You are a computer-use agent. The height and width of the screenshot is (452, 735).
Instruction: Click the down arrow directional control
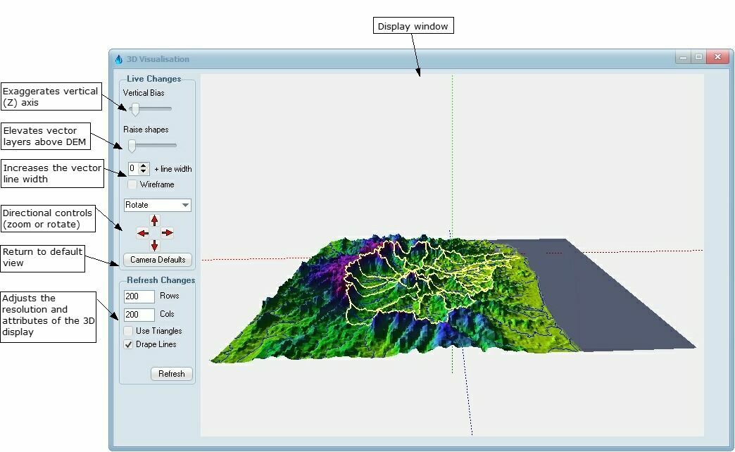pos(154,246)
